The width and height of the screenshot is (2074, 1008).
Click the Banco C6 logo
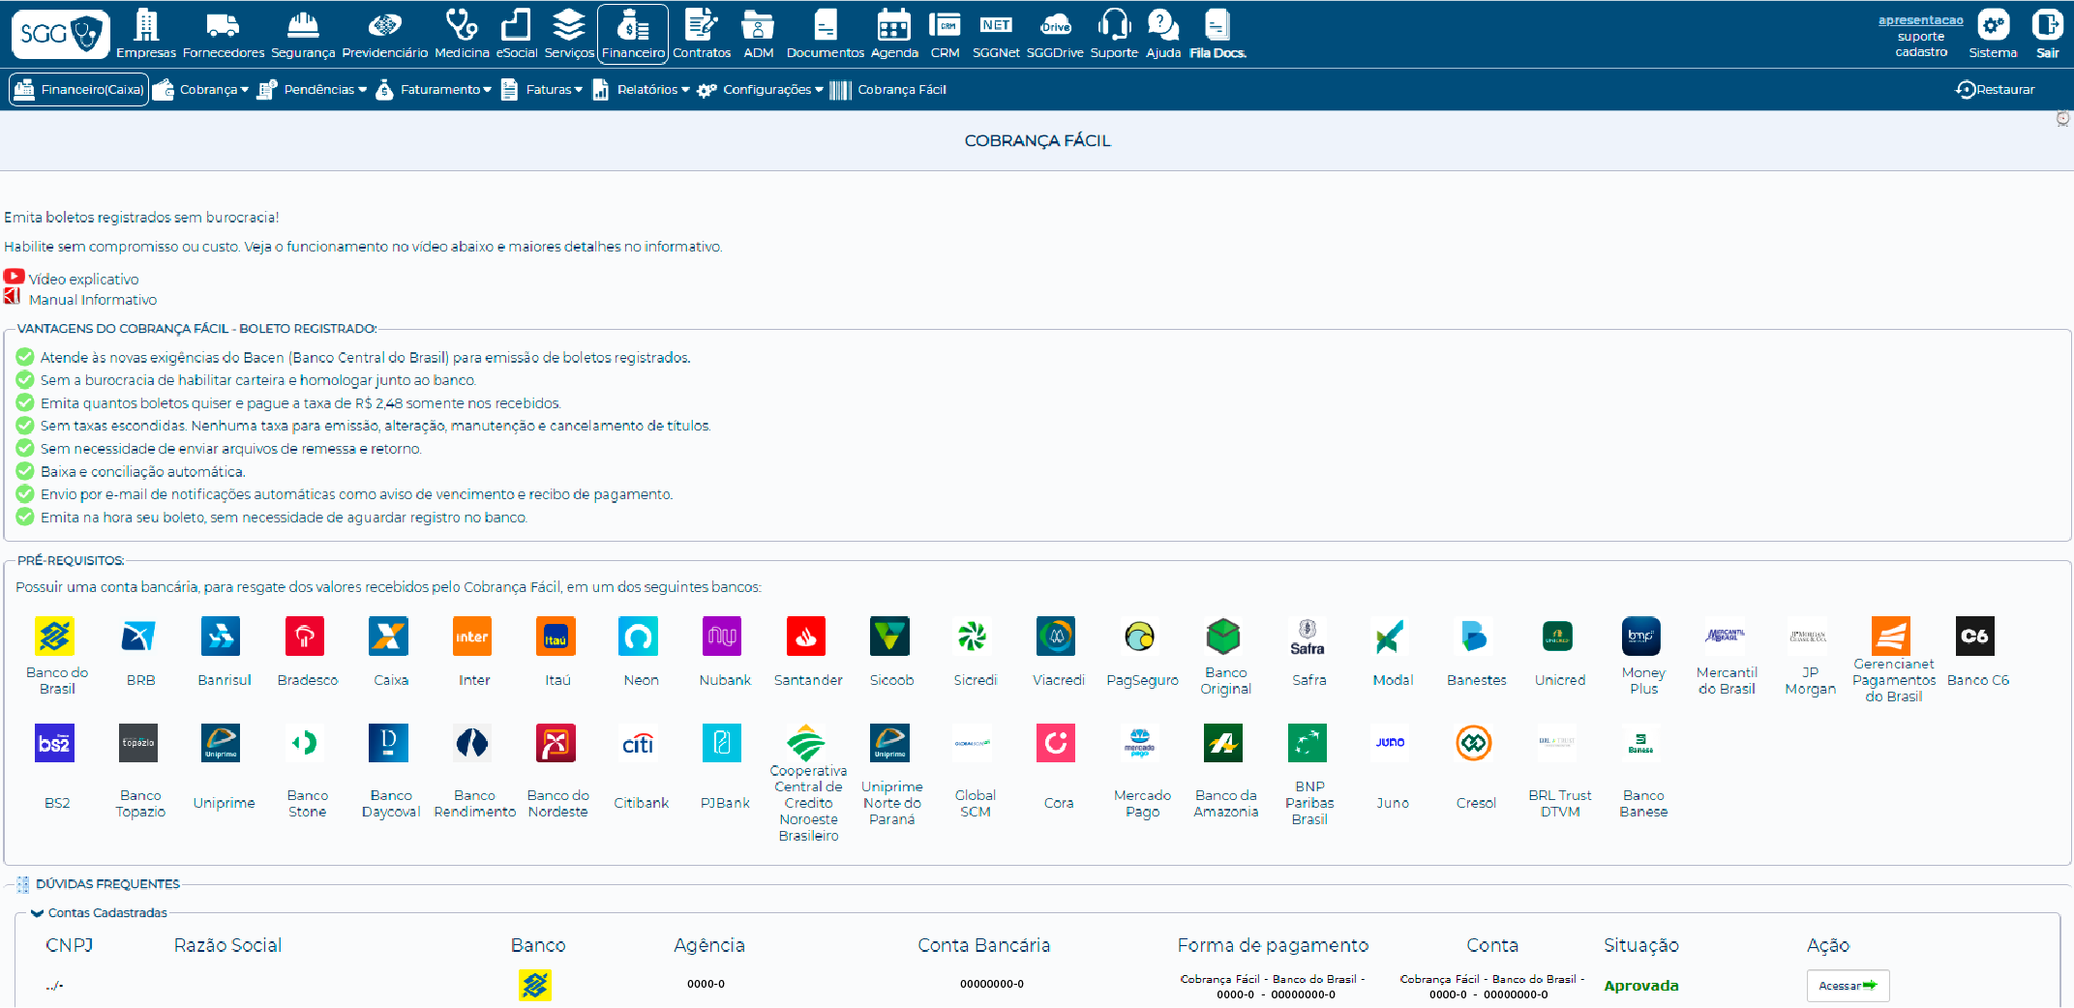[1975, 637]
